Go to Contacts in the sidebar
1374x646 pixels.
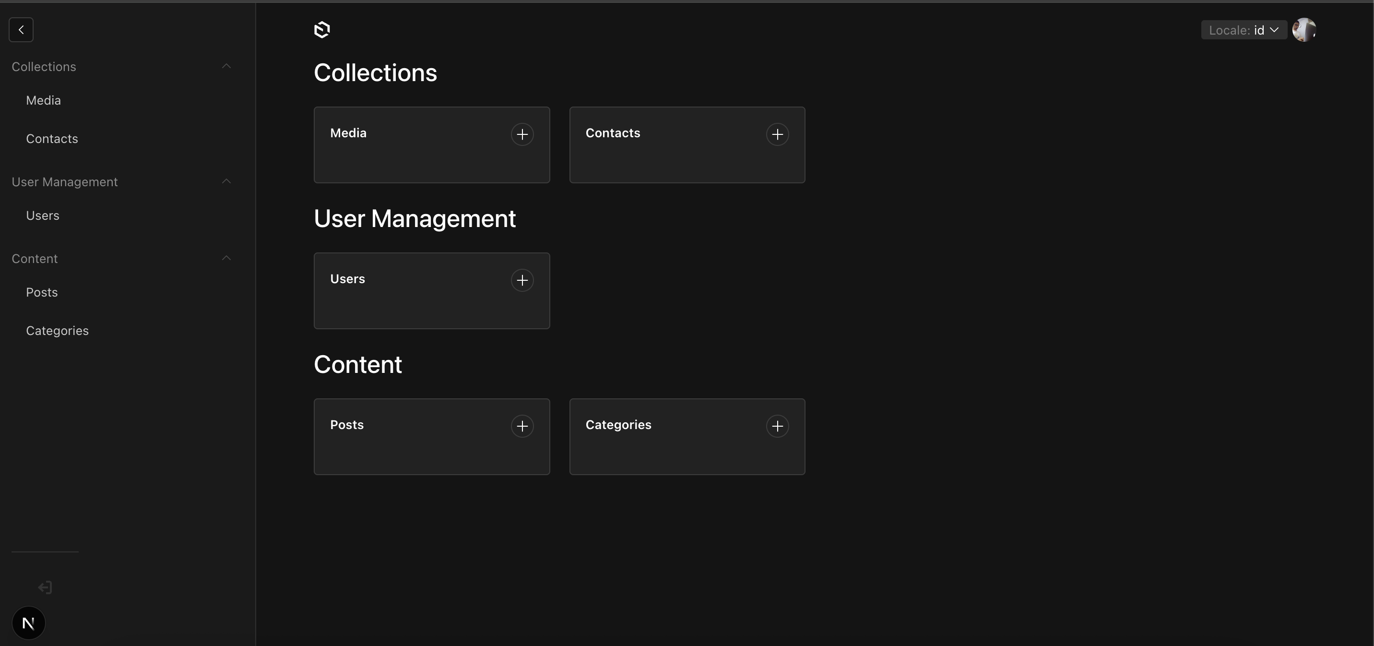point(52,139)
